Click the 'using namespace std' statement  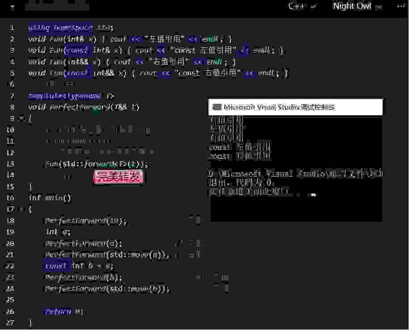[x=71, y=28]
